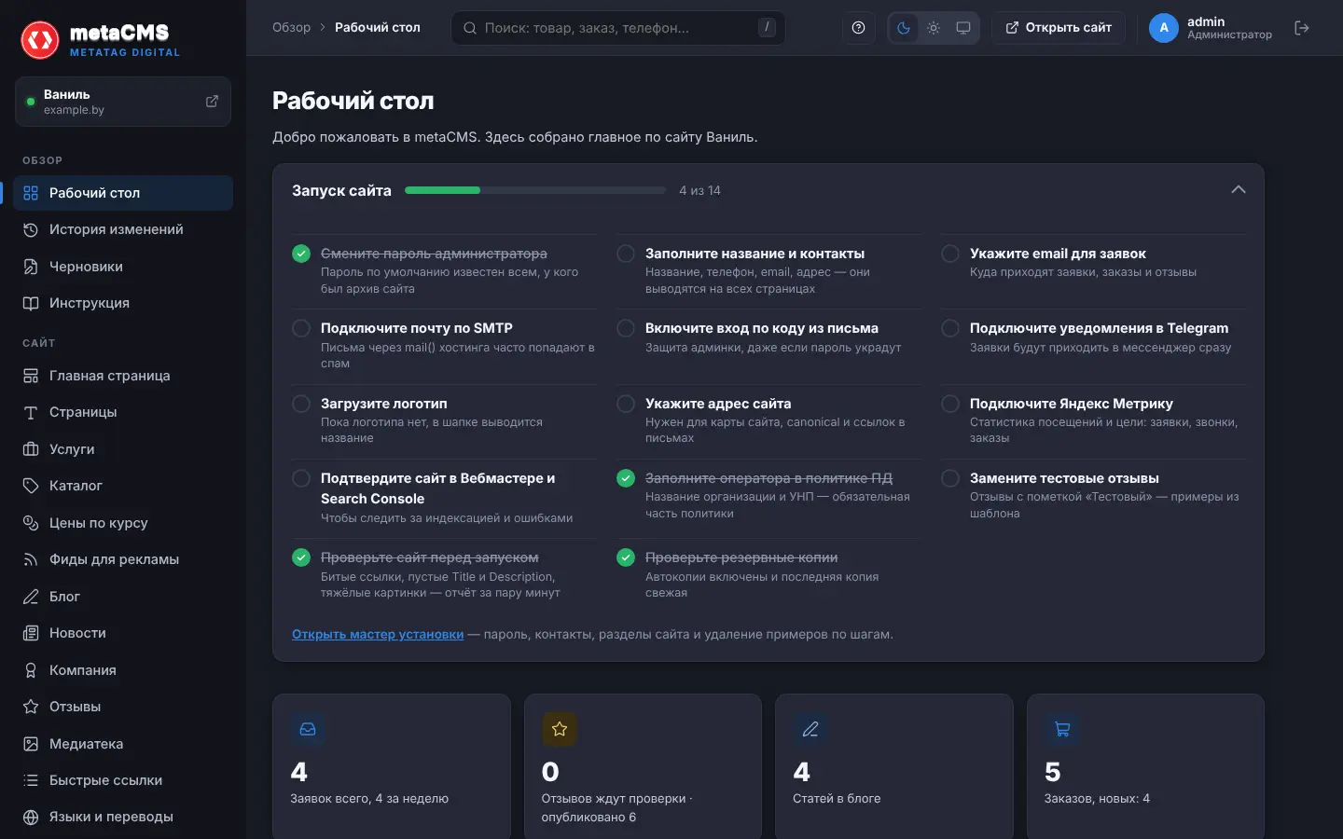Open the Быстрые ссылки section
Viewport: 1343px width, 839px height.
coord(123,780)
